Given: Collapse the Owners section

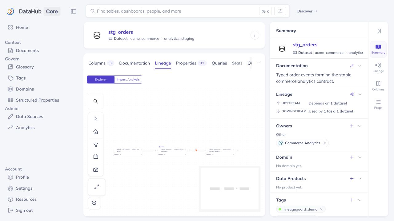Looking at the screenshot, I should (x=360, y=126).
